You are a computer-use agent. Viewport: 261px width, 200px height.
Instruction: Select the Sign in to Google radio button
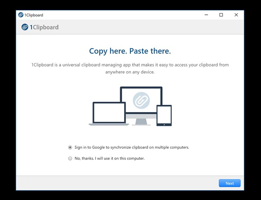[70, 147]
